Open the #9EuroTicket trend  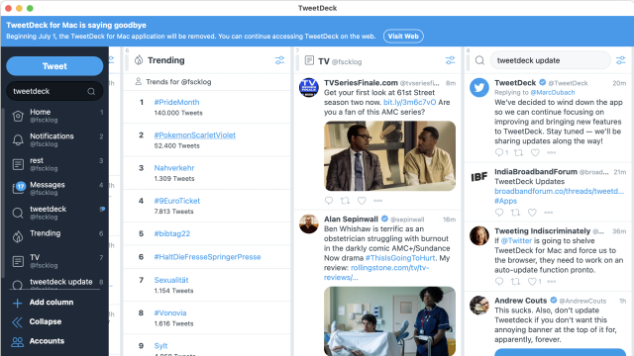[x=177, y=201]
